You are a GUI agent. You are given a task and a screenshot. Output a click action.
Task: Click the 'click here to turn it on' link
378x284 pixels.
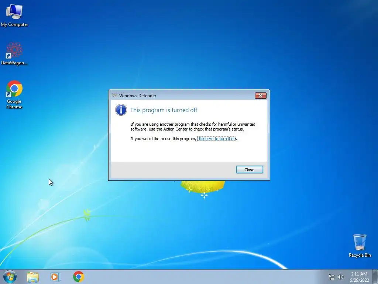click(x=216, y=139)
